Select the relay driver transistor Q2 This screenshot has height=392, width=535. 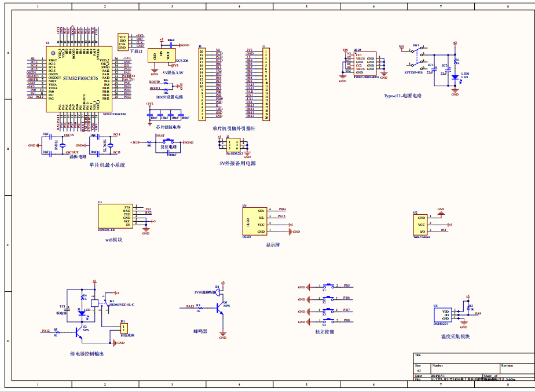[x=81, y=331]
